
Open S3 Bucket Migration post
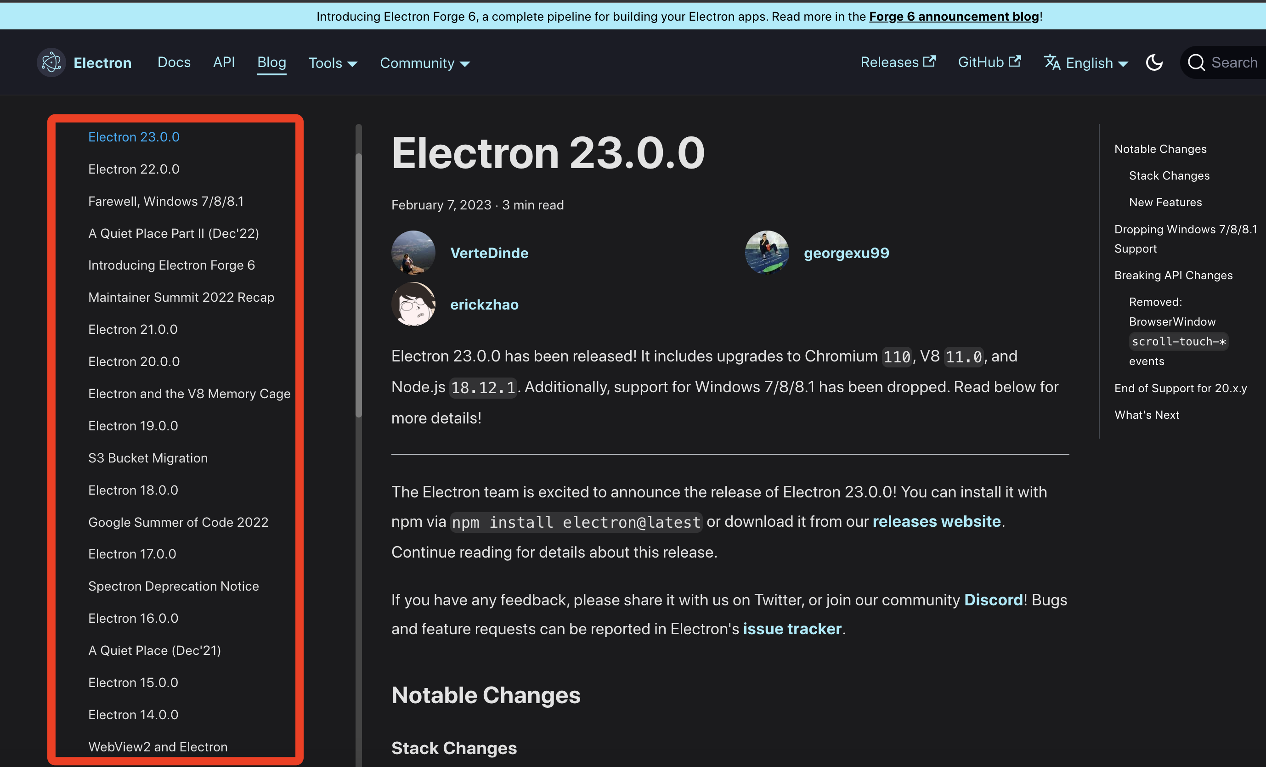coord(147,458)
